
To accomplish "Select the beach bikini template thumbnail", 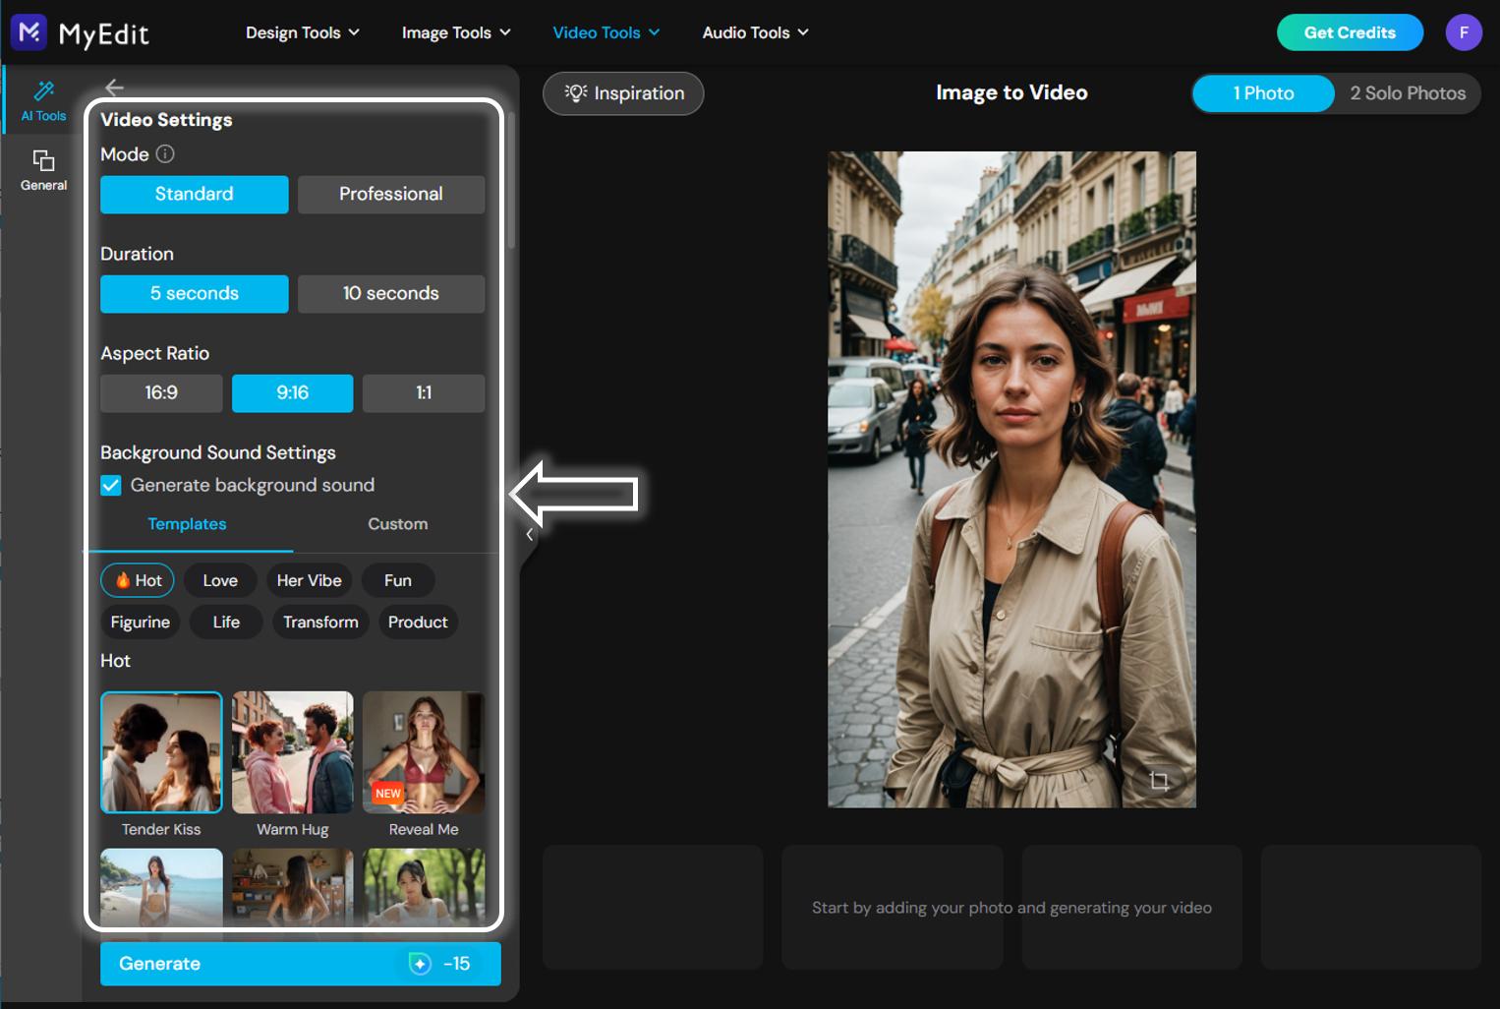I will 161,887.
